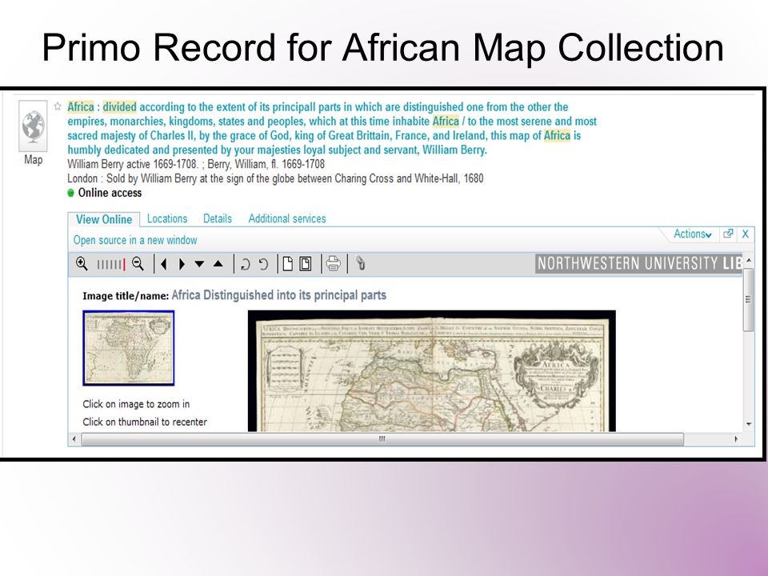Print the map image

[x=333, y=264]
